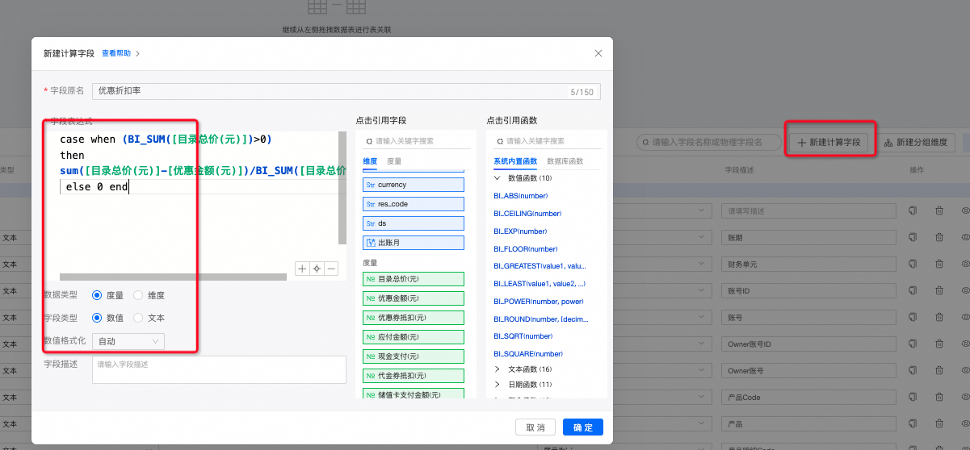970x450 pixels.
Task: Click copy icon in the 账号ID row
Action: click(x=913, y=290)
